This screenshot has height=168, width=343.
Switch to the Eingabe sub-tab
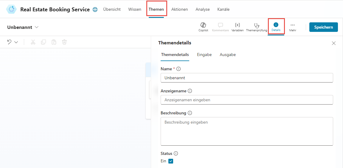point(204,55)
